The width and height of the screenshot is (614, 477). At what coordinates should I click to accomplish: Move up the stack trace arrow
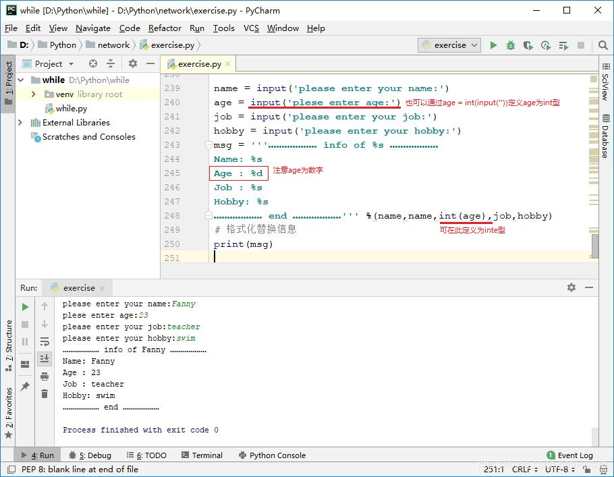click(45, 306)
